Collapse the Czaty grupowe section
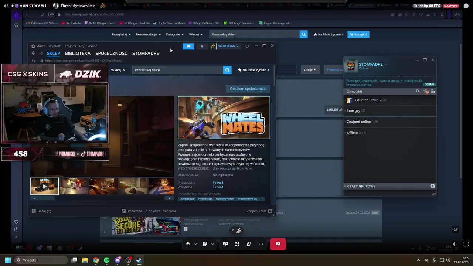 [345, 186]
